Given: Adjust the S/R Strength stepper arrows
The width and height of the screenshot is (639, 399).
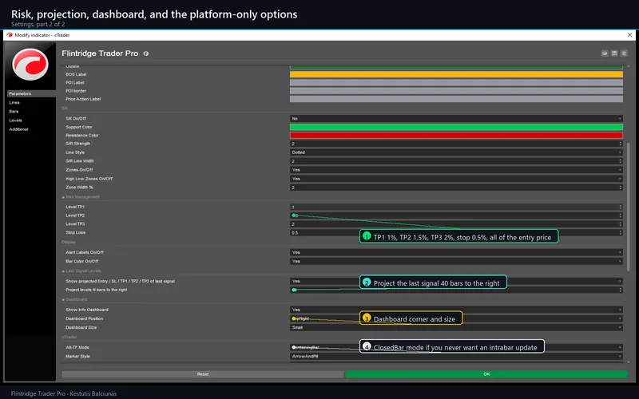Looking at the screenshot, I should (x=621, y=144).
